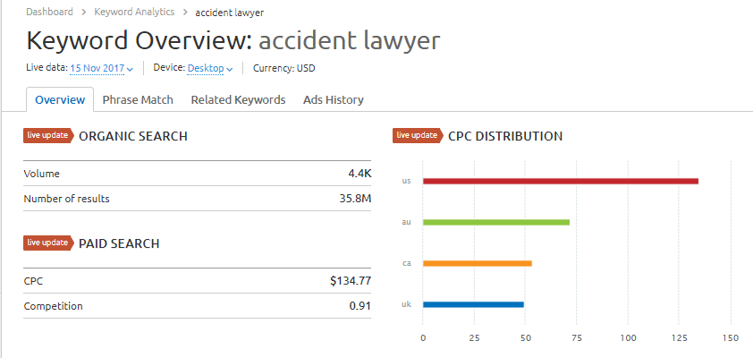
Task: Switch to the Related Keywords tab
Action: pos(238,100)
